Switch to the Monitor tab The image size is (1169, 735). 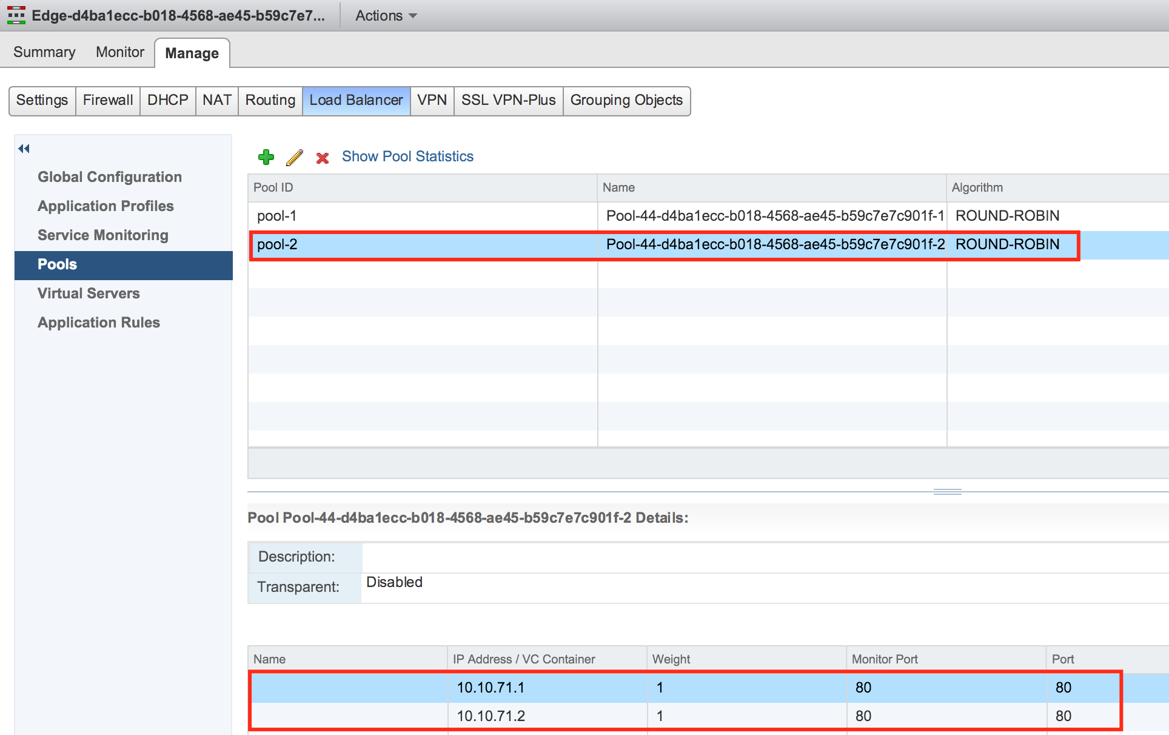point(120,52)
